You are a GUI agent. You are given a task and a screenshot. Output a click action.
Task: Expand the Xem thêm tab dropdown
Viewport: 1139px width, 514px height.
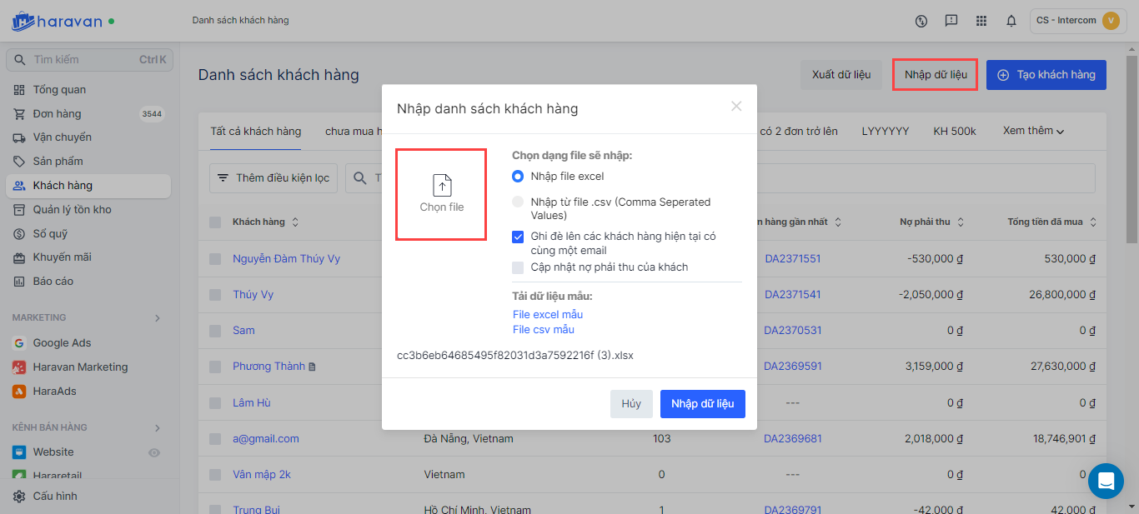point(1034,131)
